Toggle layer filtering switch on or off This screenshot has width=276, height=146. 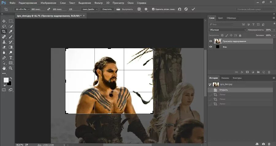coord(274,24)
